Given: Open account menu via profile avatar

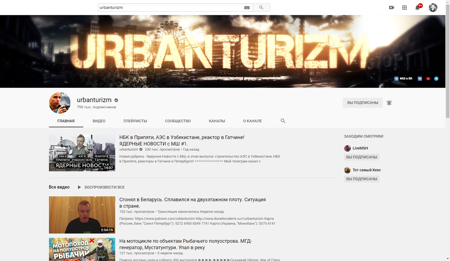Looking at the screenshot, I should [x=433, y=7].
